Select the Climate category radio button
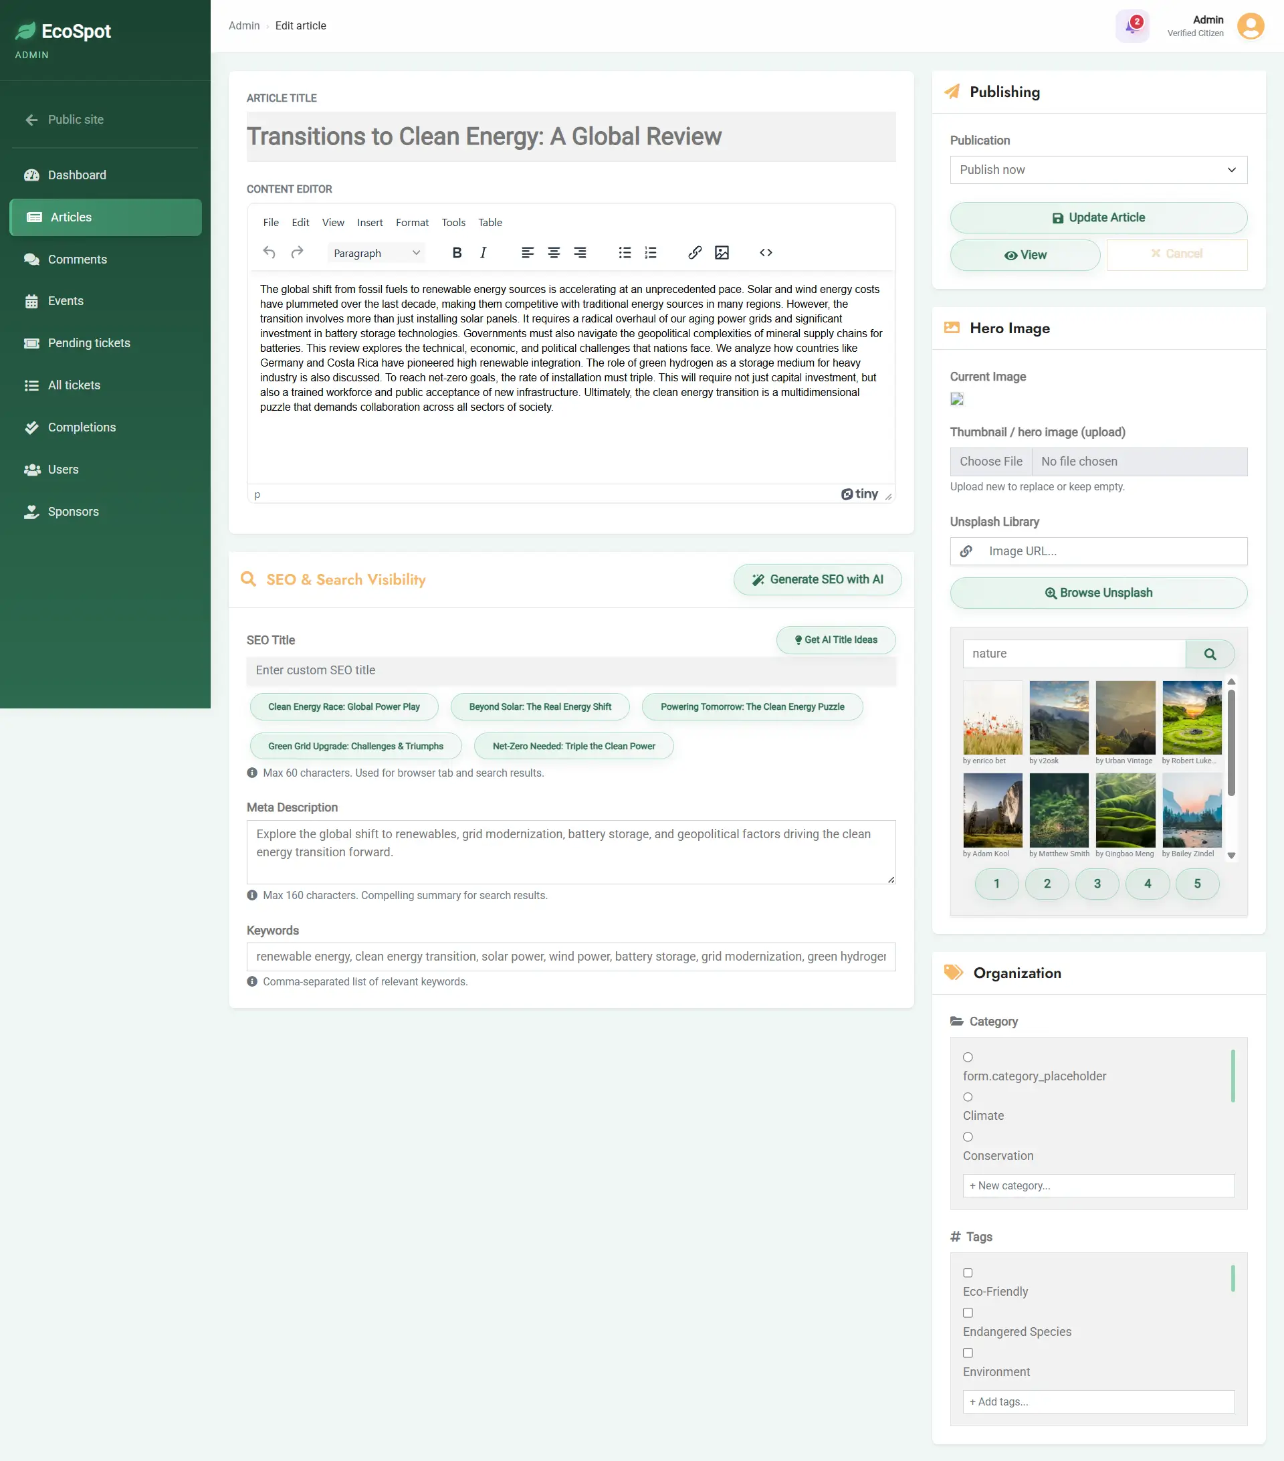This screenshot has height=1461, width=1284. [x=968, y=1096]
